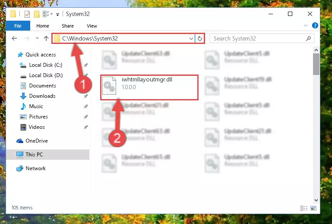This screenshot has width=332, height=224.
Task: Open Help with the blue question mark icon
Action: (x=315, y=25)
